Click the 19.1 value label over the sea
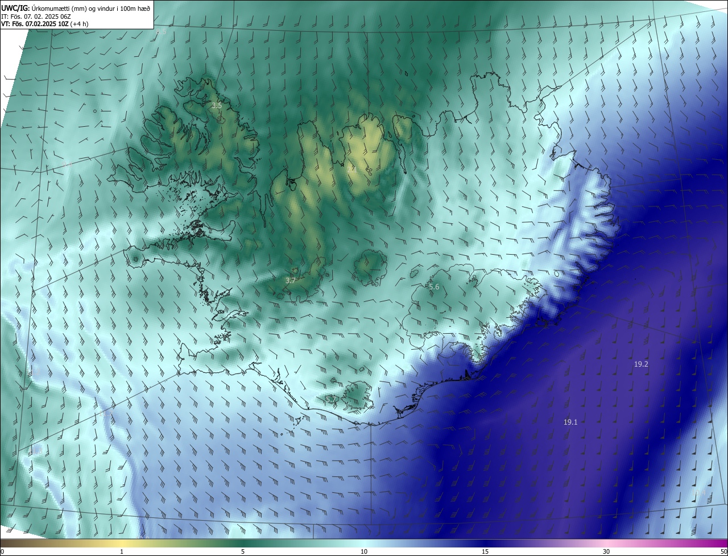The width and height of the screenshot is (728, 556). [570, 422]
